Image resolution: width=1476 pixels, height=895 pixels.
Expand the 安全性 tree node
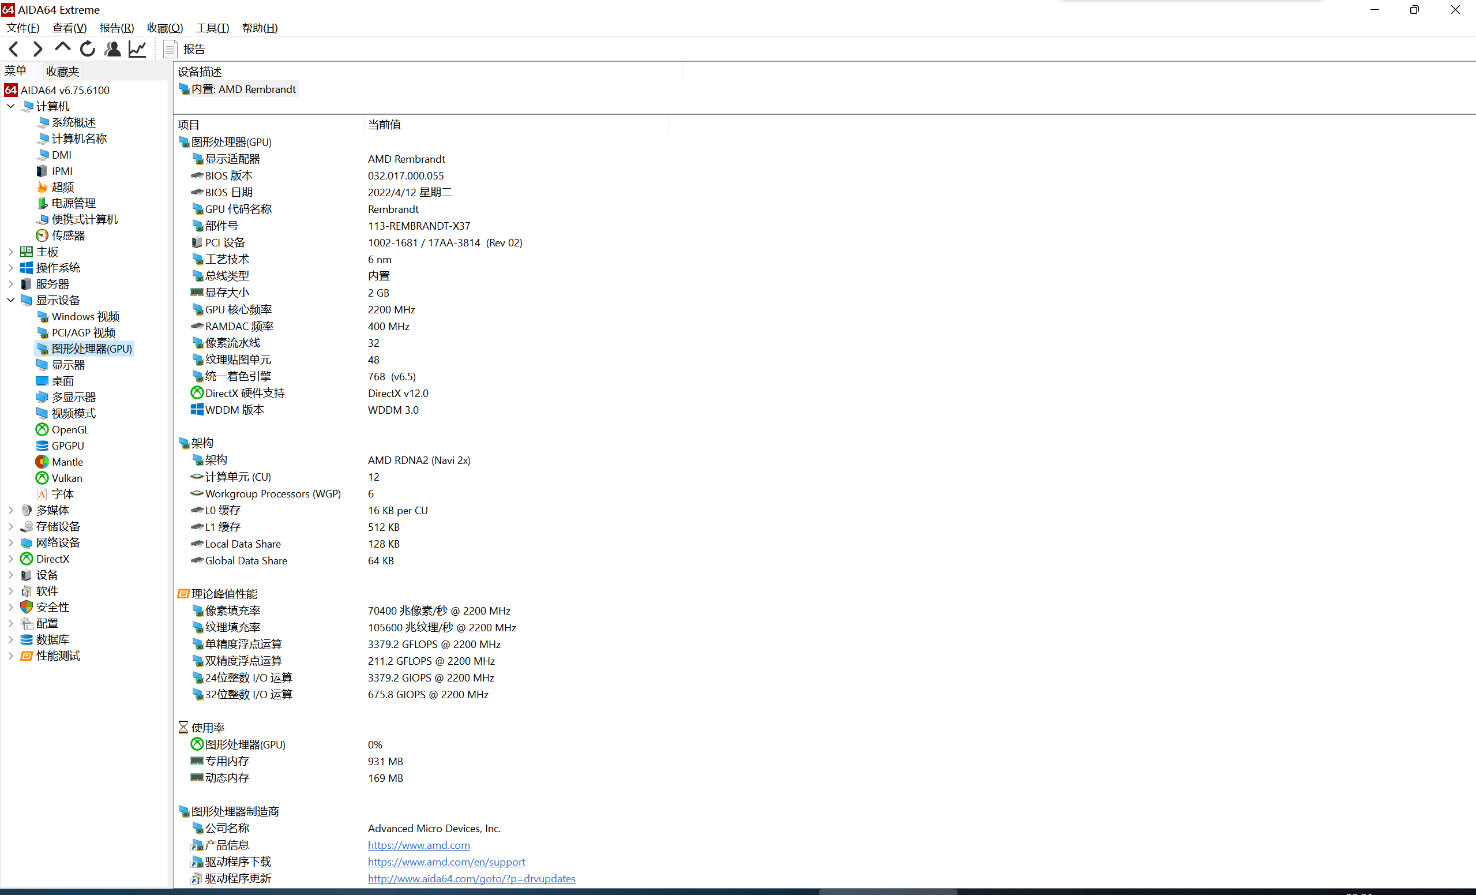(11, 607)
